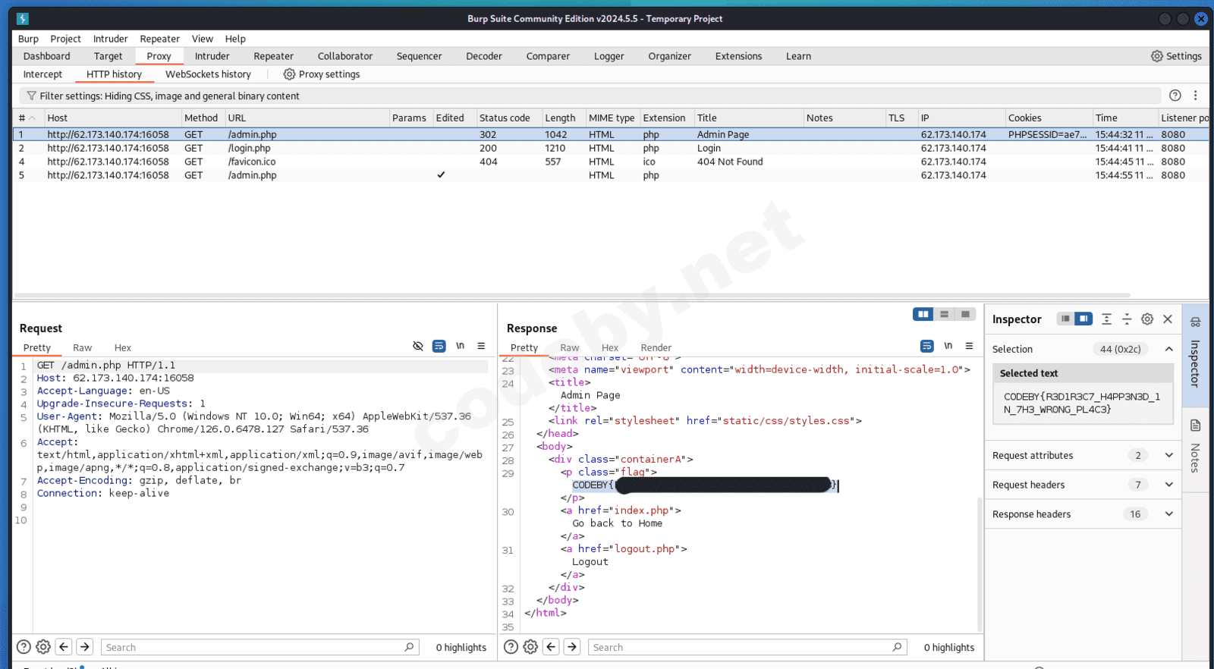Open the Repeater tool tab
Screen dimensions: 1214x669
[x=273, y=56]
